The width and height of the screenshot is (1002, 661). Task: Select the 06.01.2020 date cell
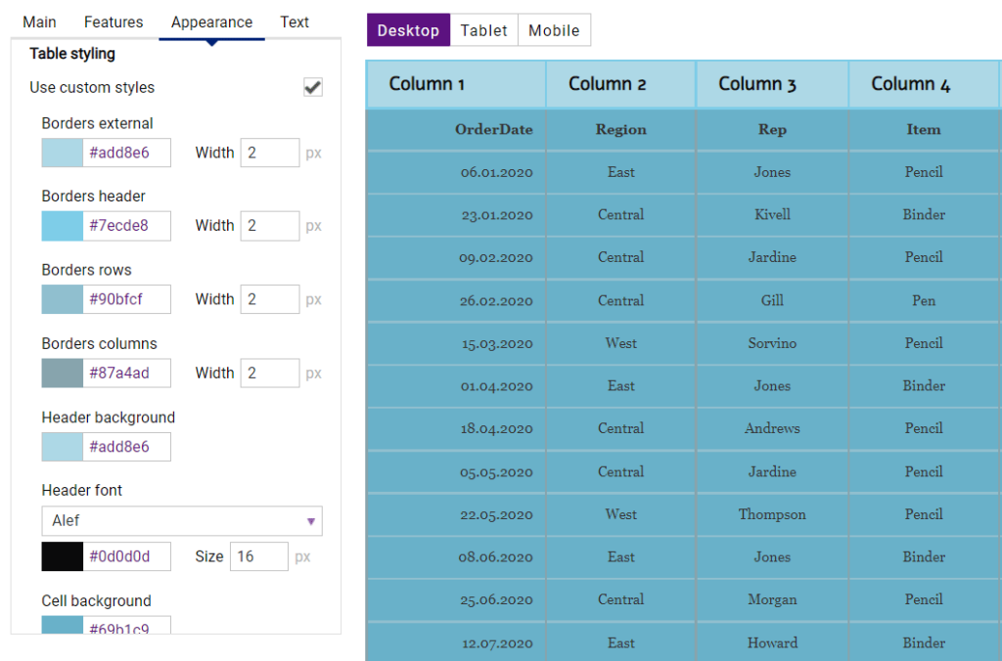pos(456,172)
